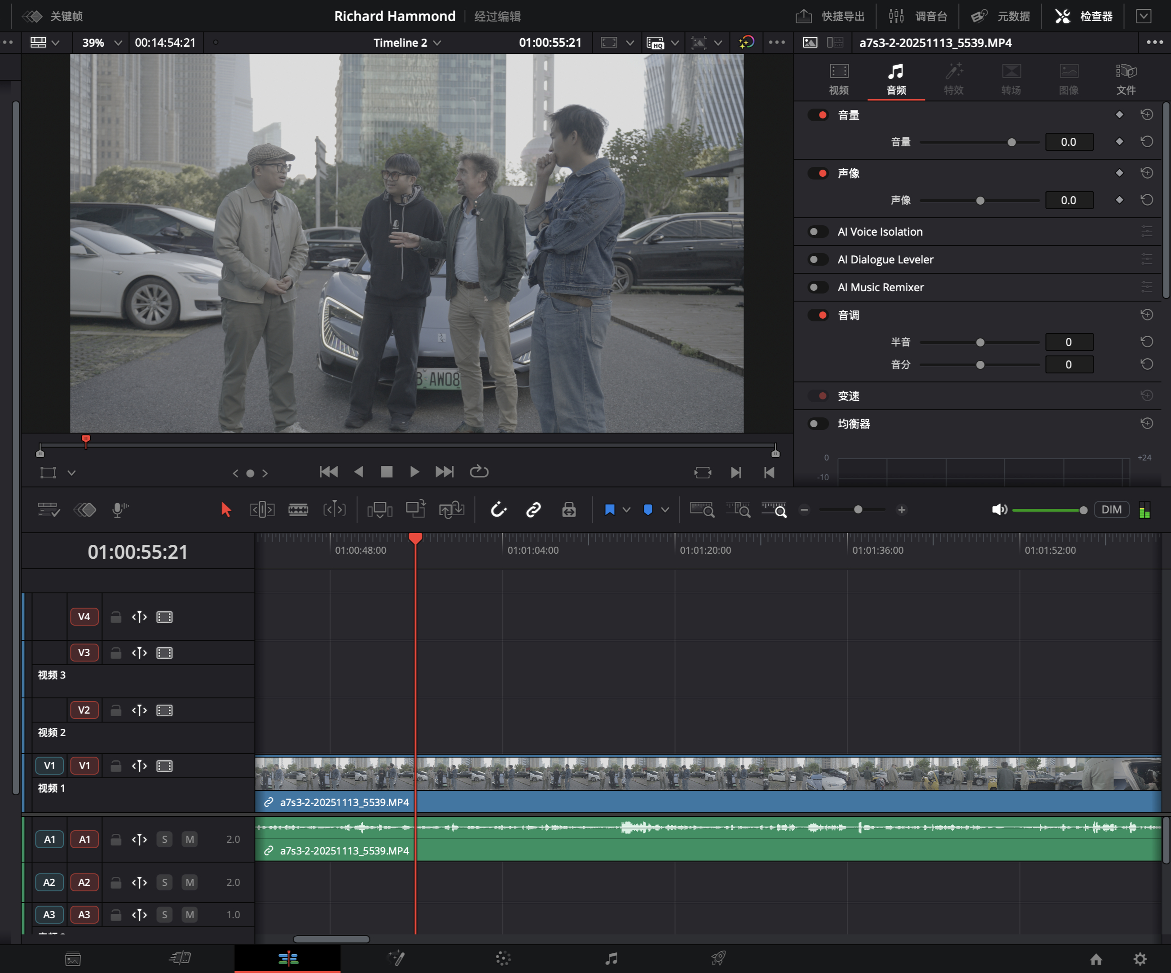1171x973 pixels.
Task: Click the DIM audio button
Action: [1111, 509]
